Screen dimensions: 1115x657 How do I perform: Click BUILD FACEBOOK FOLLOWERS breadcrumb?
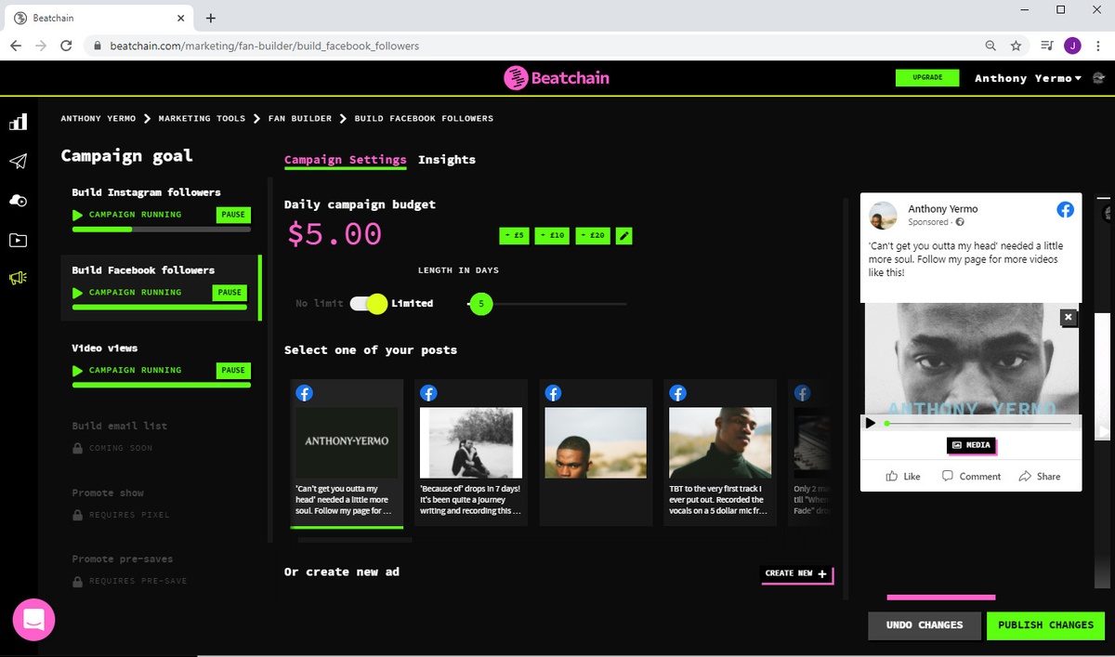[424, 119]
